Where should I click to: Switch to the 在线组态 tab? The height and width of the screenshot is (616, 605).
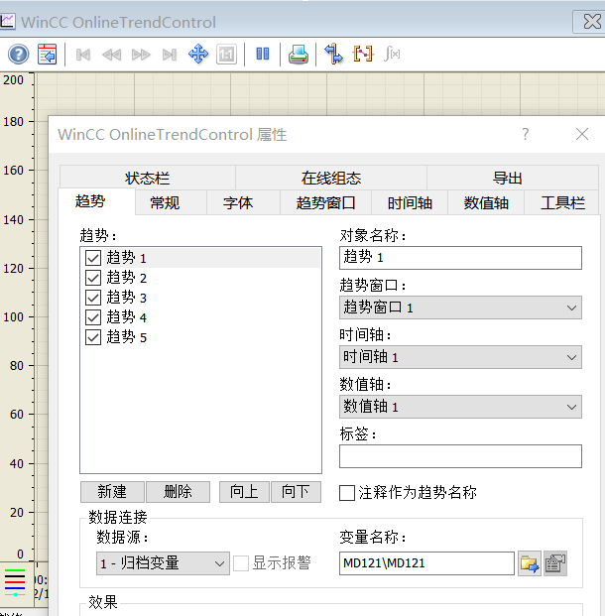[x=331, y=179]
